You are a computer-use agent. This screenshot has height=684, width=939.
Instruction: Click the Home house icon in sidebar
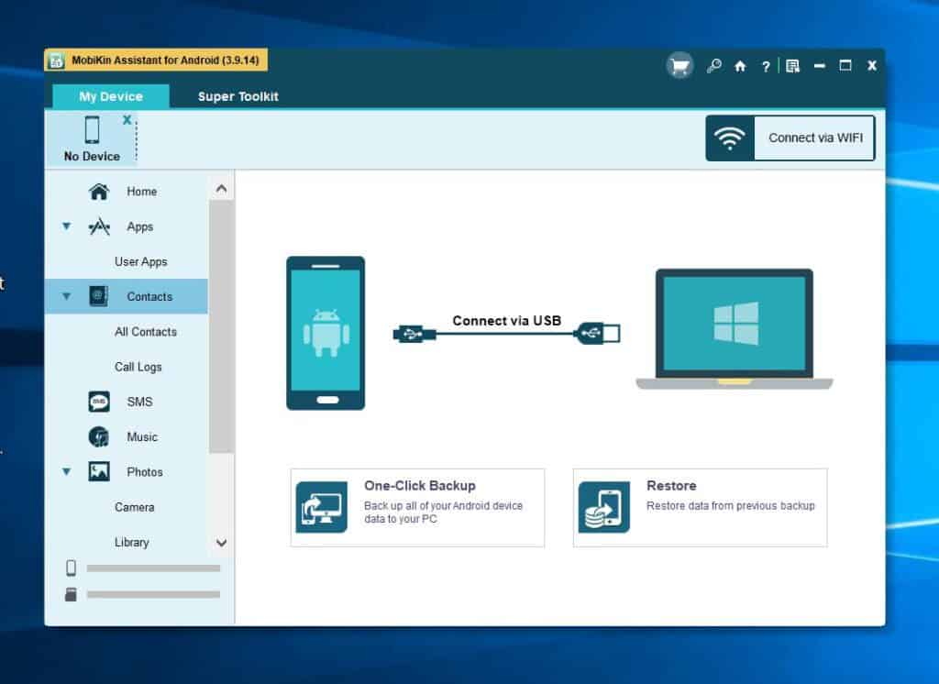(99, 192)
